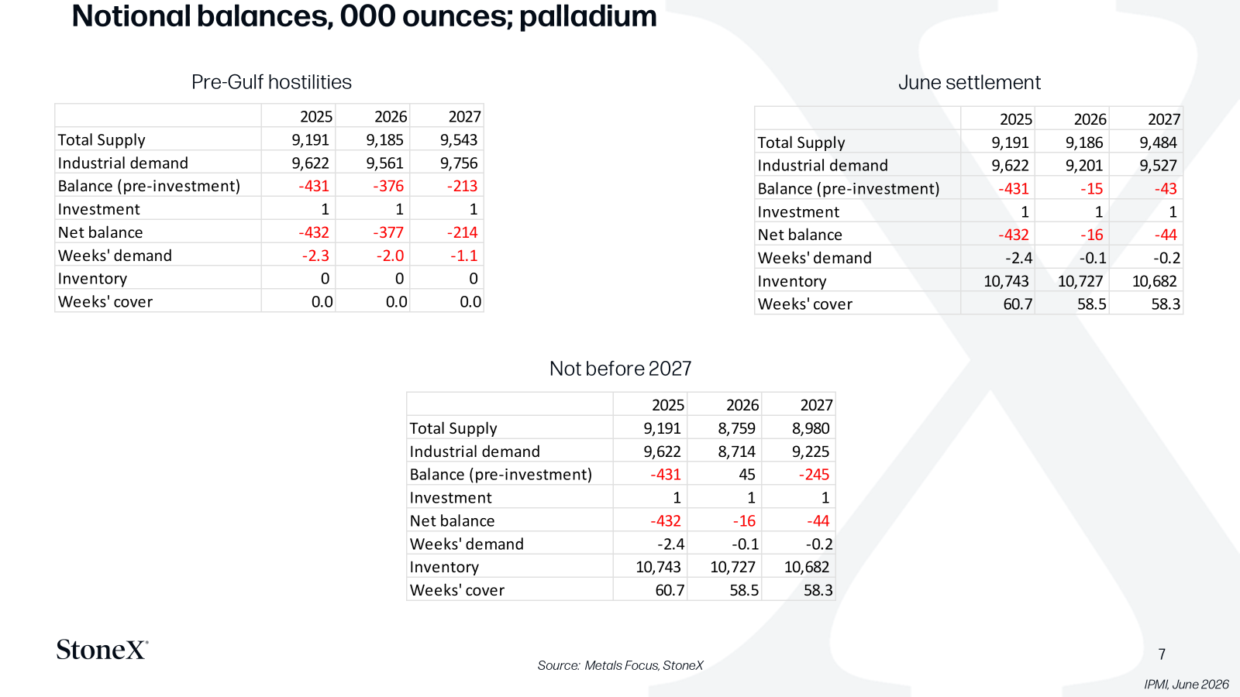
Task: Click the StoneX logo
Action: click(102, 649)
